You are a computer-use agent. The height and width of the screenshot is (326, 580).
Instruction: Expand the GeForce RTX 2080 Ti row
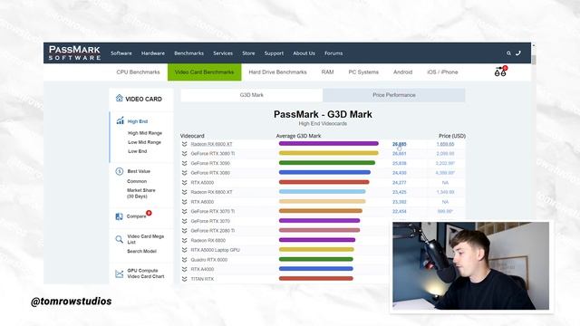click(184, 231)
